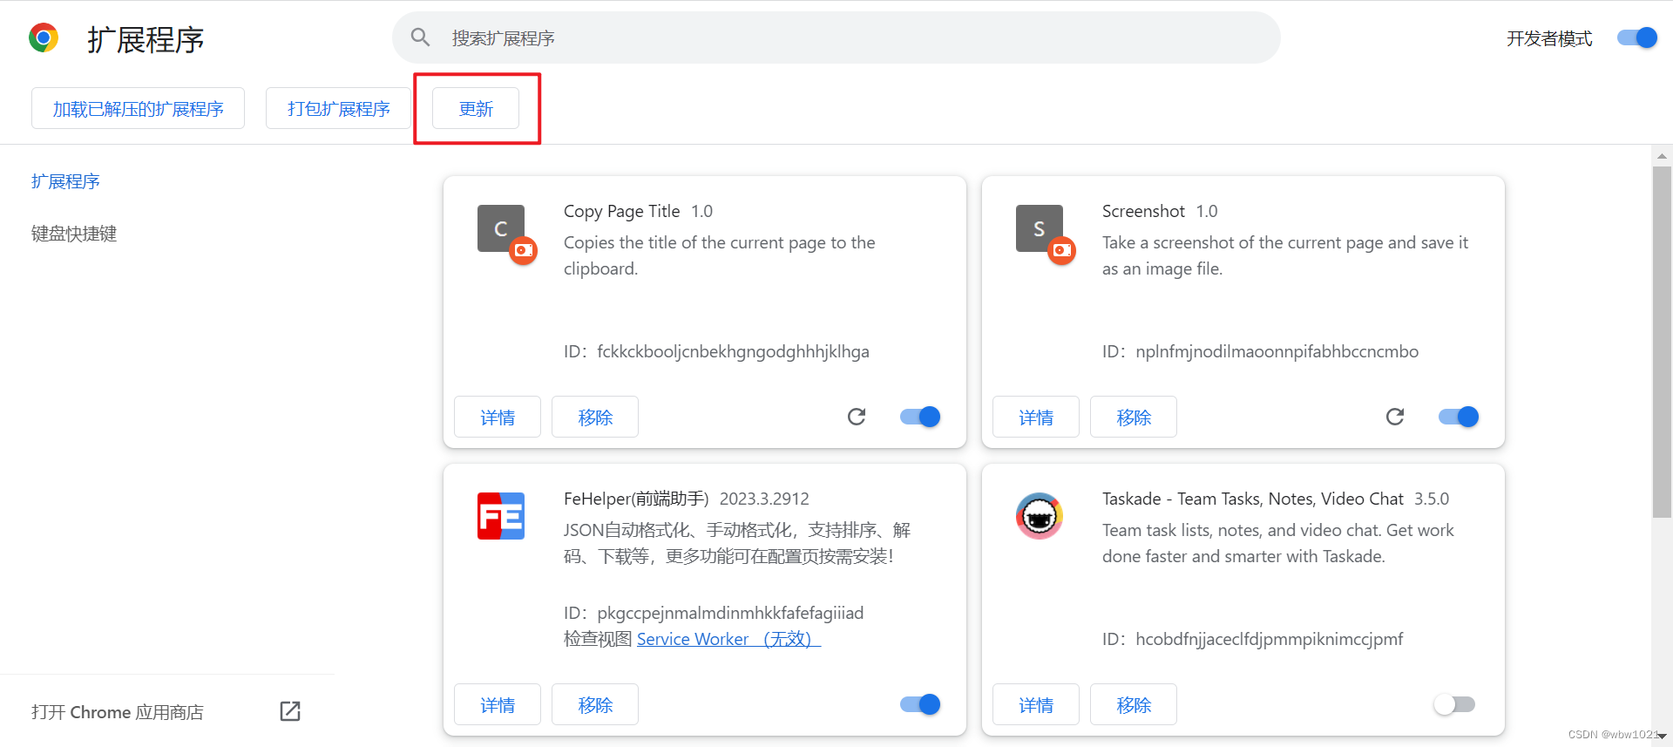The image size is (1673, 747).
Task: Click scrollbar up arrow
Action: 1662,156
